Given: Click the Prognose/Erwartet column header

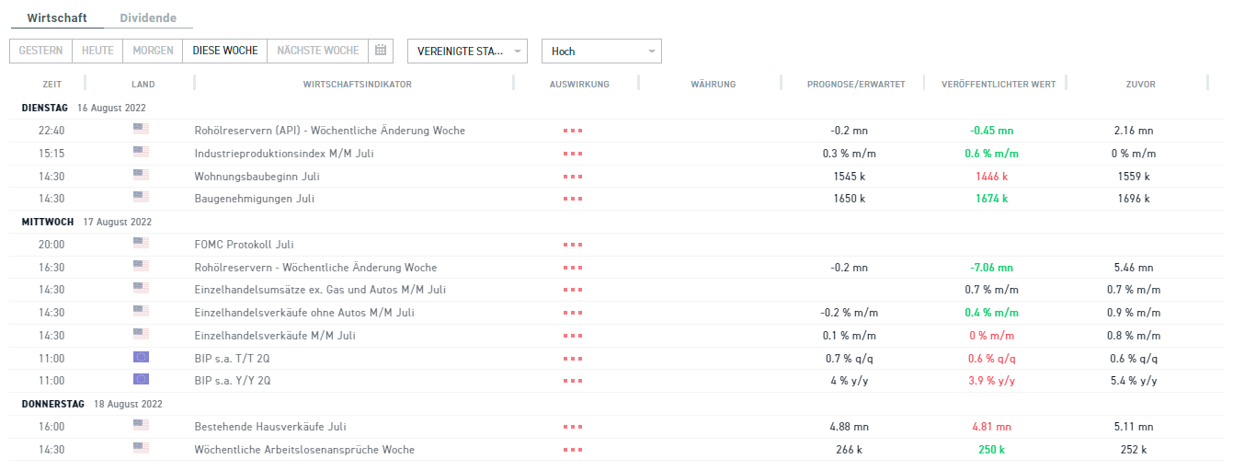Looking at the screenshot, I should (x=856, y=85).
